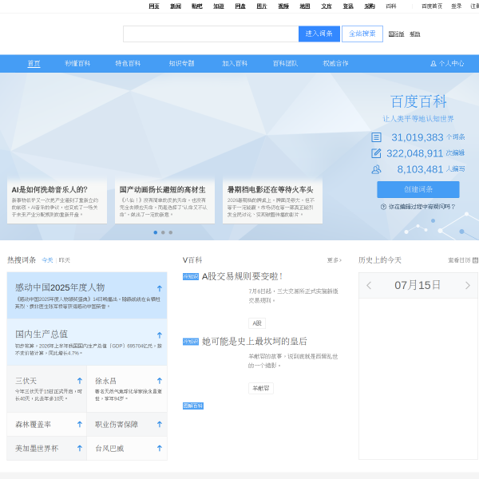Click the up arrow beside 台风巴威
The image size is (479, 479).
coord(160,448)
